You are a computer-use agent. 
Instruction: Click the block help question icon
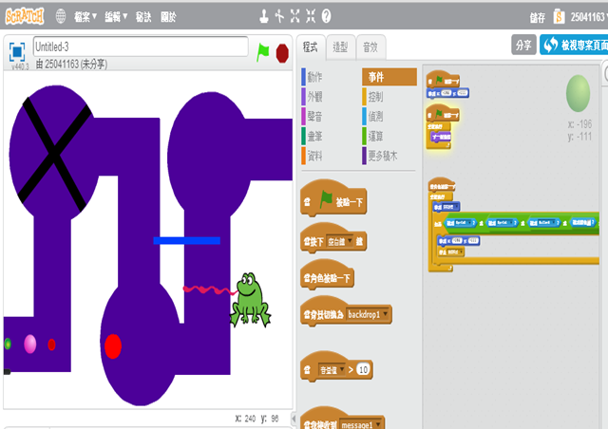pos(327,16)
